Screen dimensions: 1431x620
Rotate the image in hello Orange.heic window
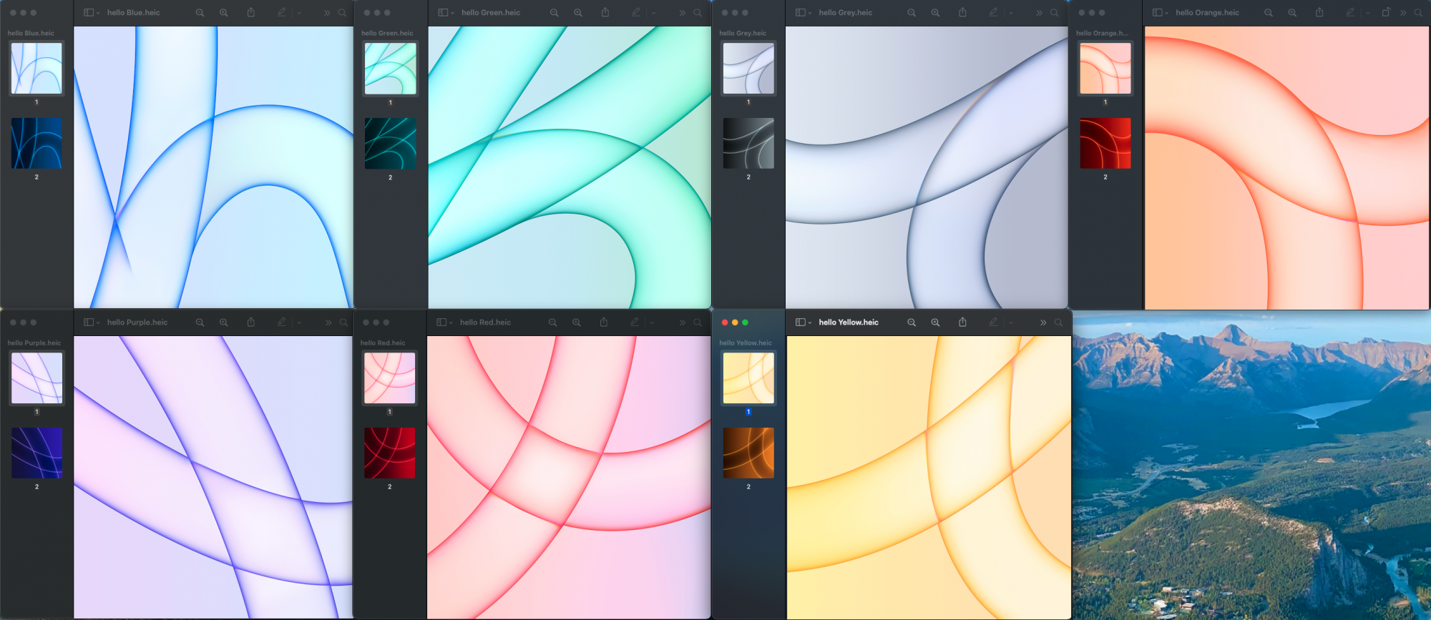pos(1386,12)
